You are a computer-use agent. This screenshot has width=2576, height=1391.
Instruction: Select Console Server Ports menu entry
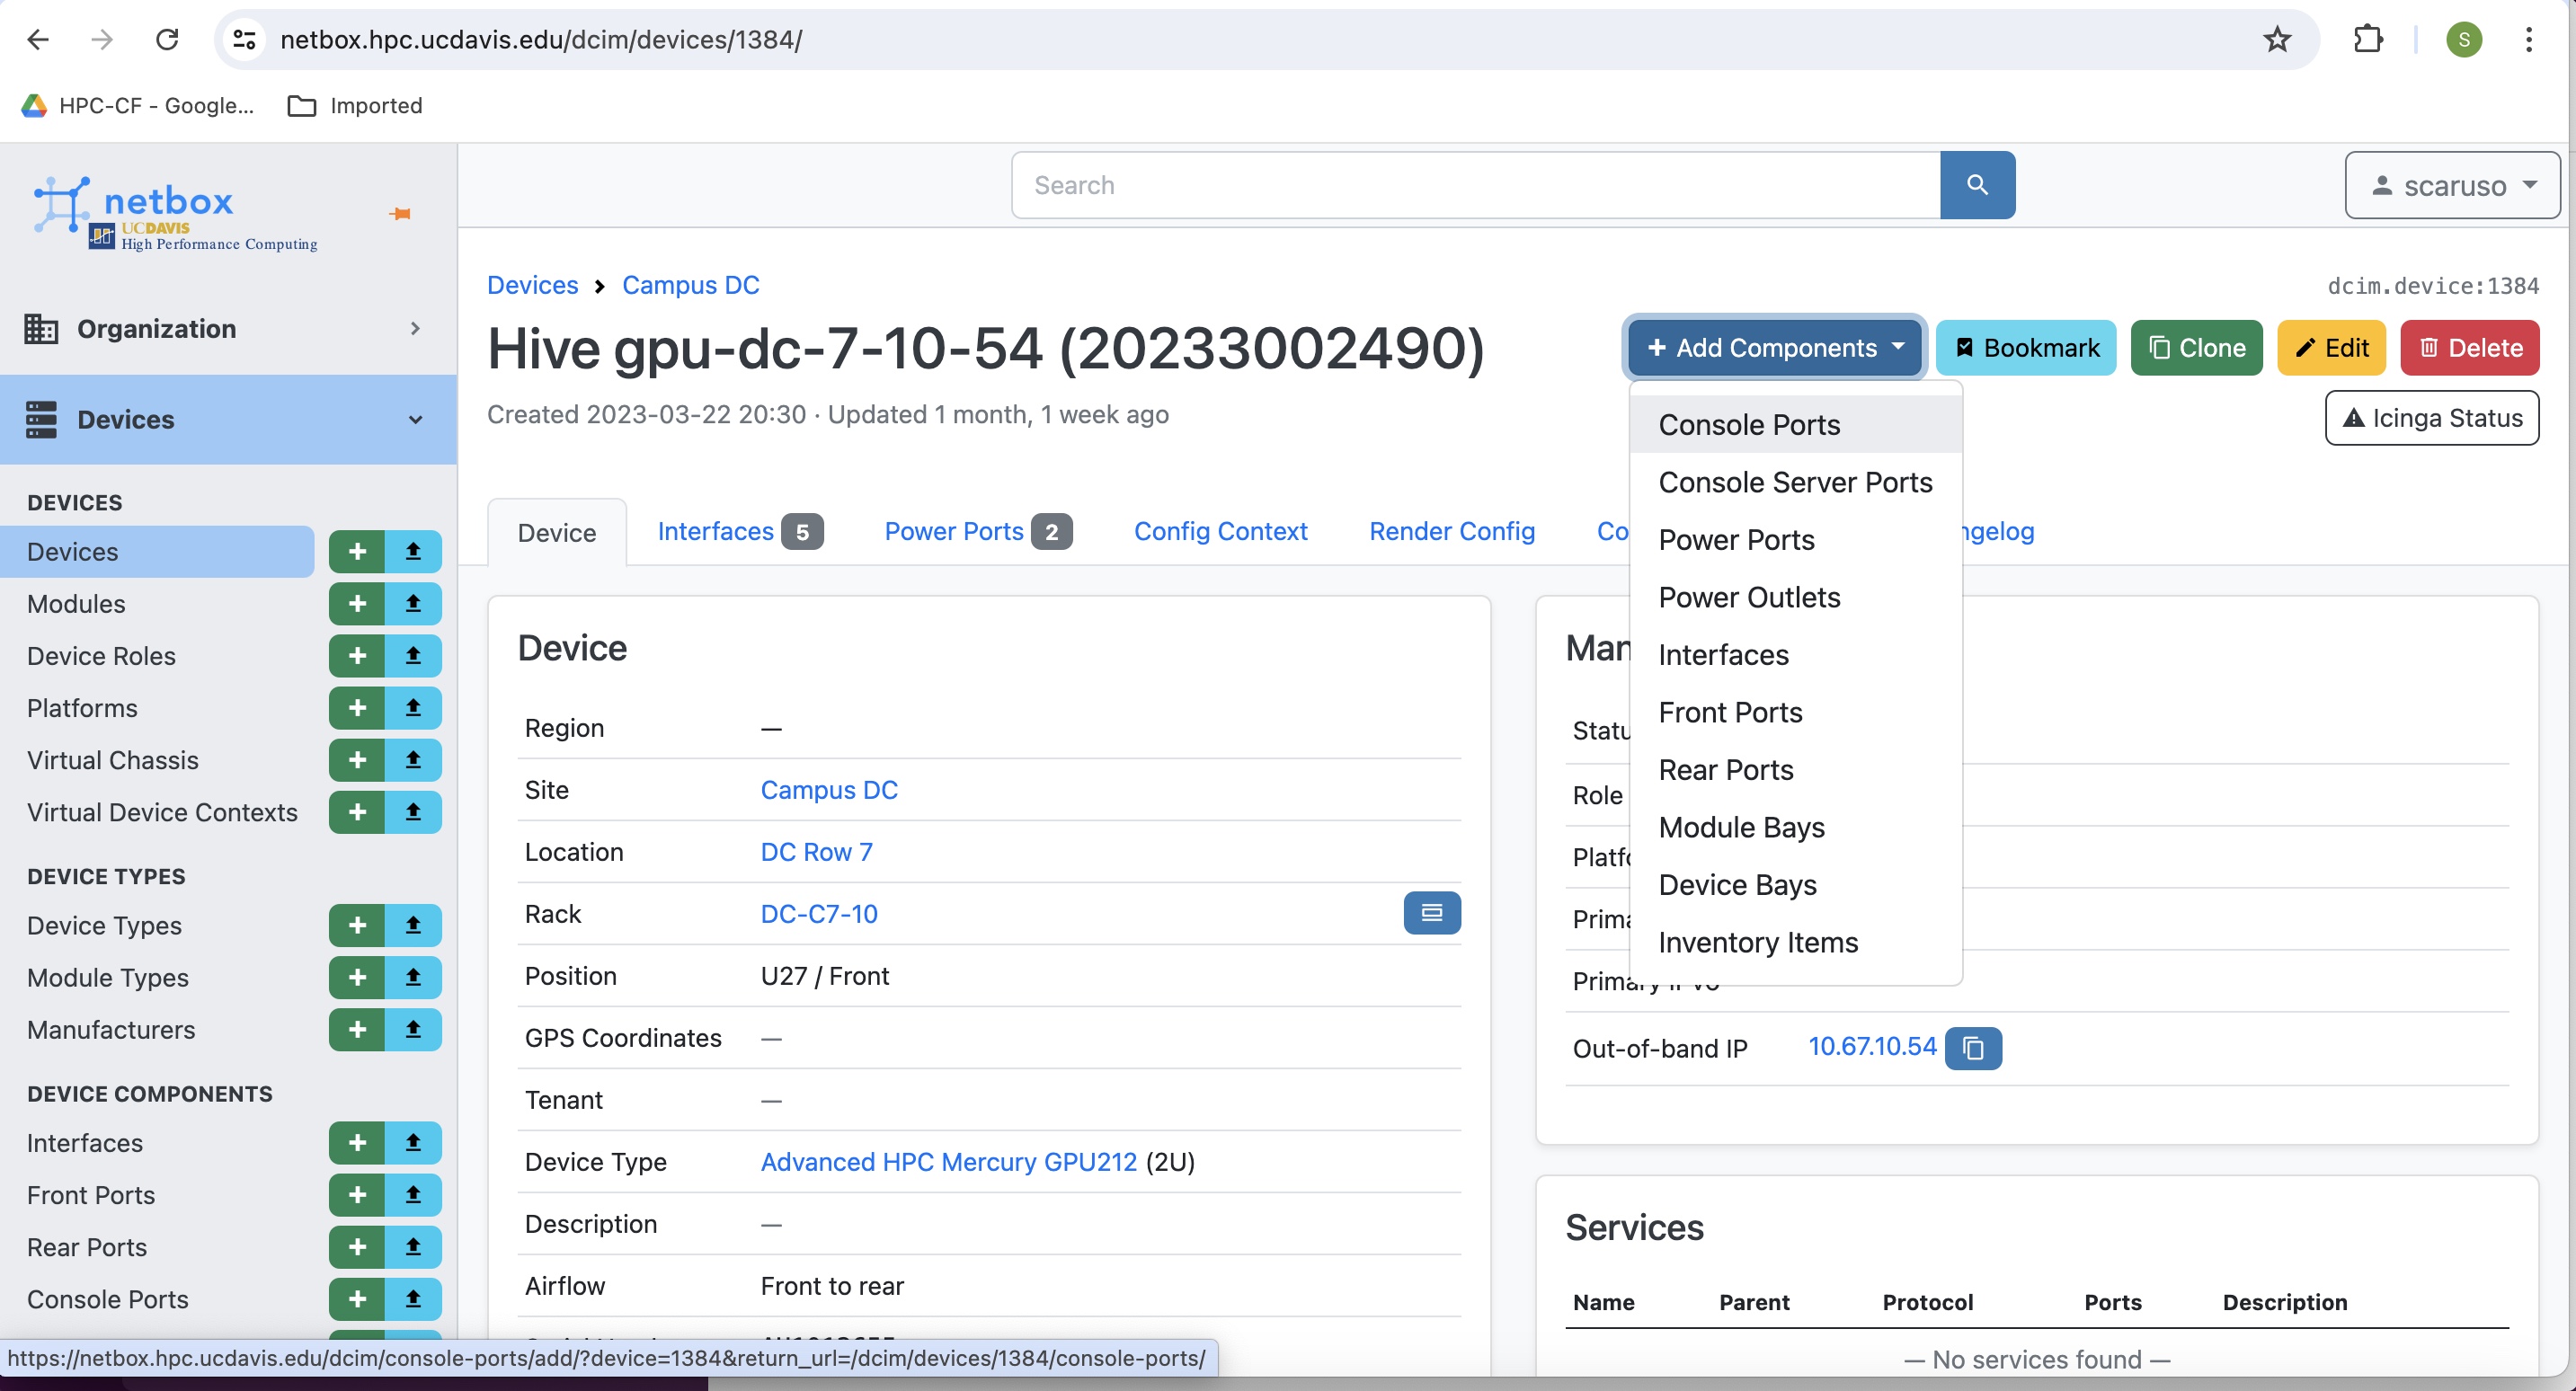click(1794, 482)
